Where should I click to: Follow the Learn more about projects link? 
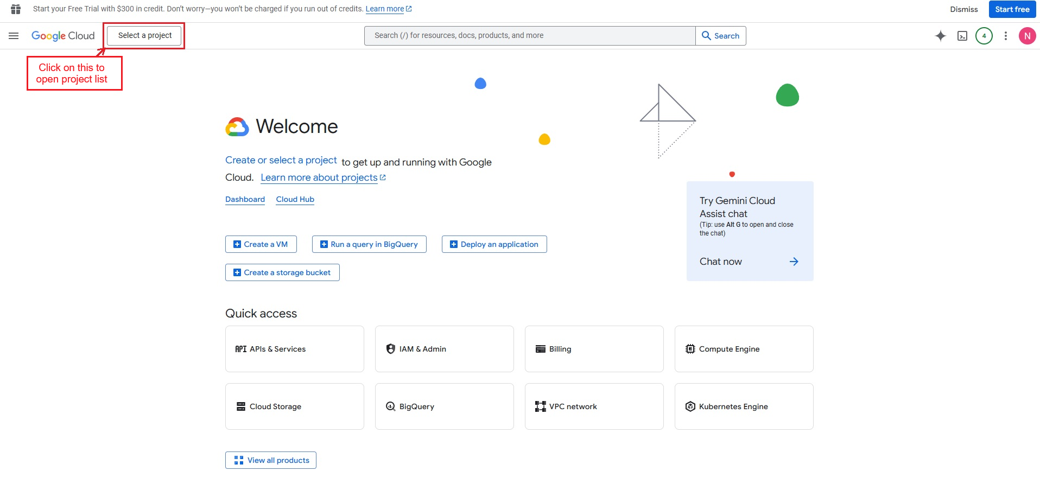tap(319, 177)
